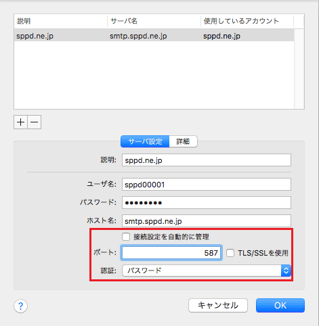Remove selected server with minus button
Image resolution: width=319 pixels, height=326 pixels.
(x=35, y=122)
